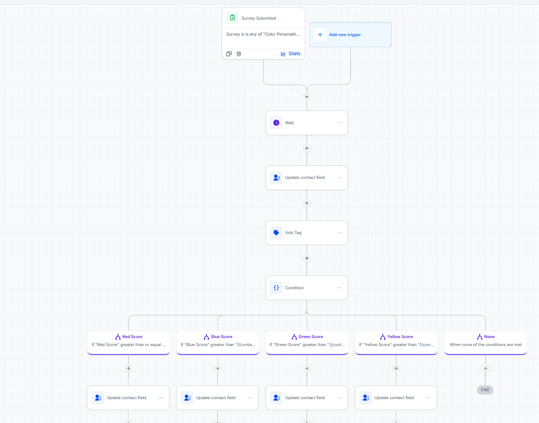Viewport: 539px width, 423px height.
Task: Click the text 'Survey is is any of "Color Personalit...'
Action: click(x=263, y=34)
